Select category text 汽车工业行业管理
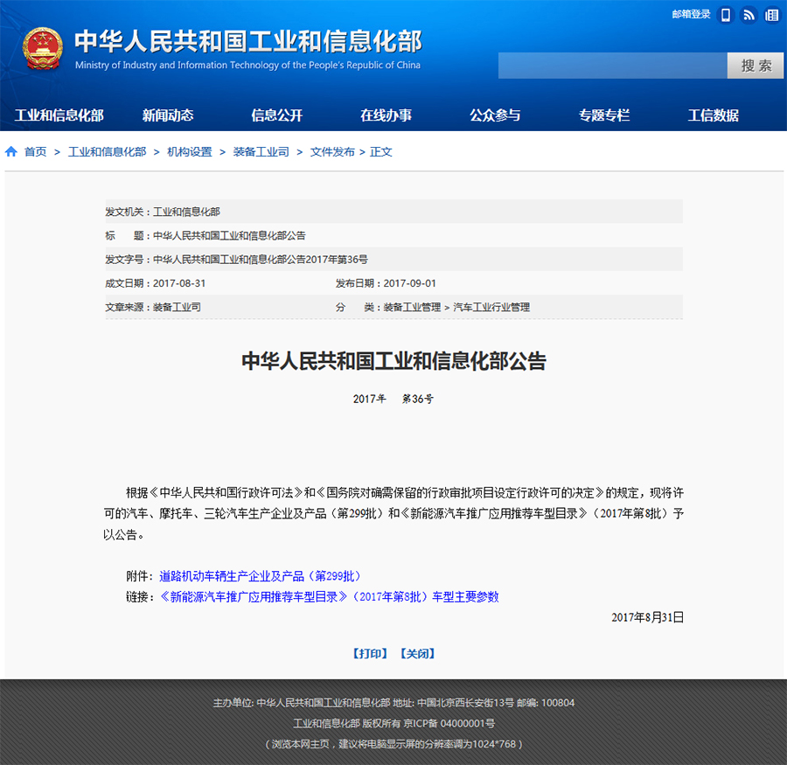Viewport: 787px width, 765px height. [x=491, y=307]
